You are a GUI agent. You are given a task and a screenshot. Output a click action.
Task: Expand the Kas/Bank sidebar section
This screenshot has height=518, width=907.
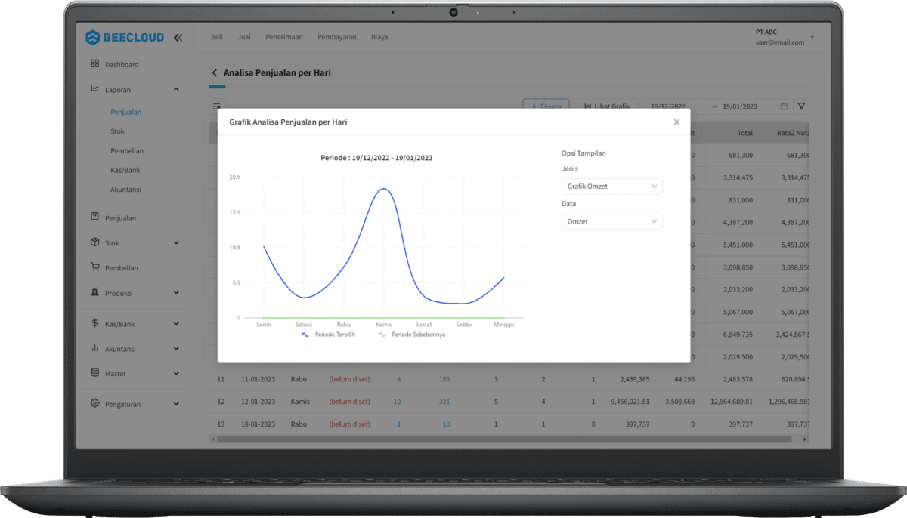click(176, 324)
